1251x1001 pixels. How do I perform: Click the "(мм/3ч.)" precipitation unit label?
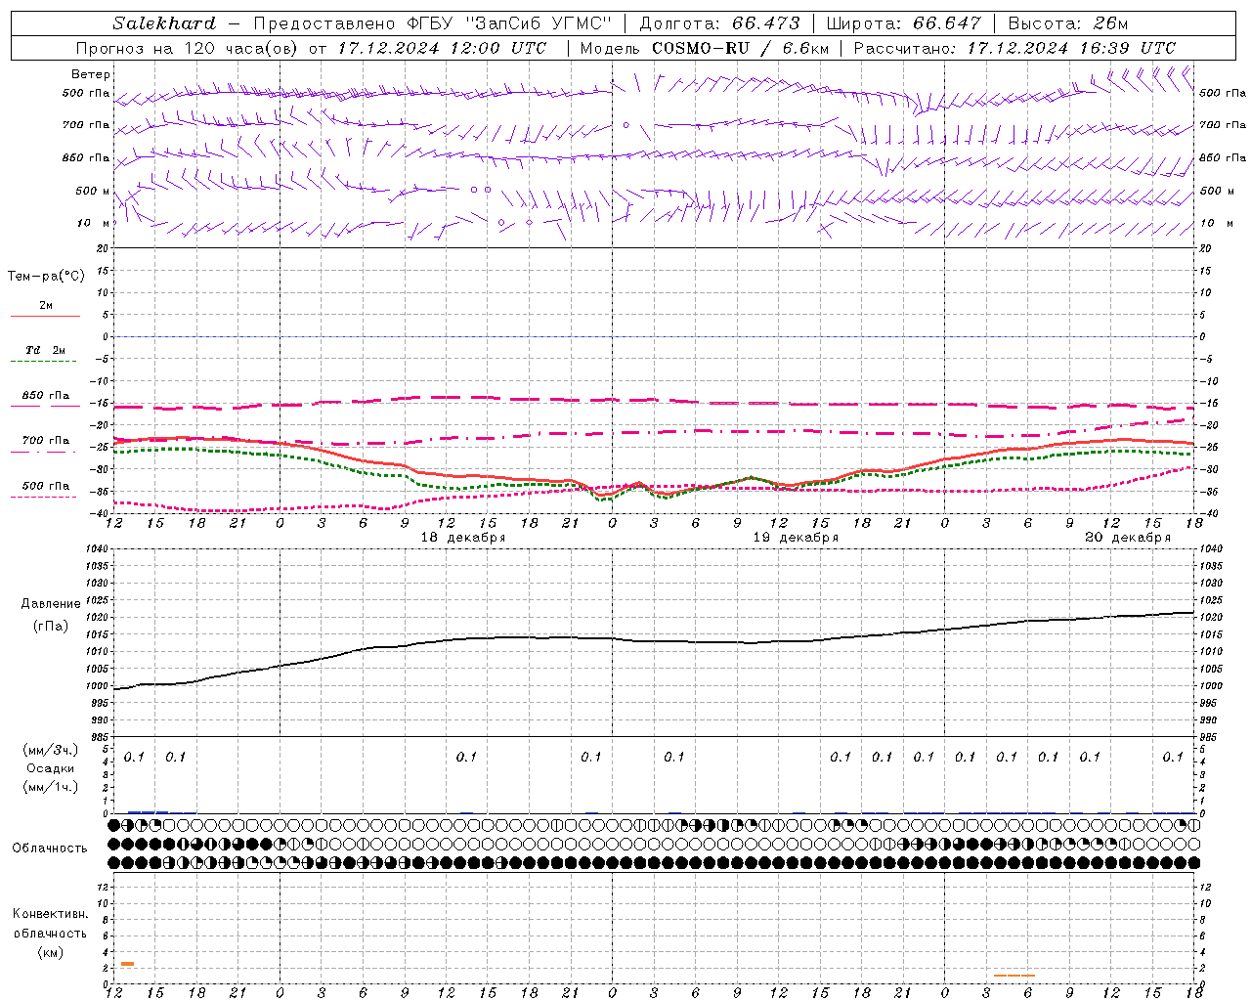click(x=51, y=750)
